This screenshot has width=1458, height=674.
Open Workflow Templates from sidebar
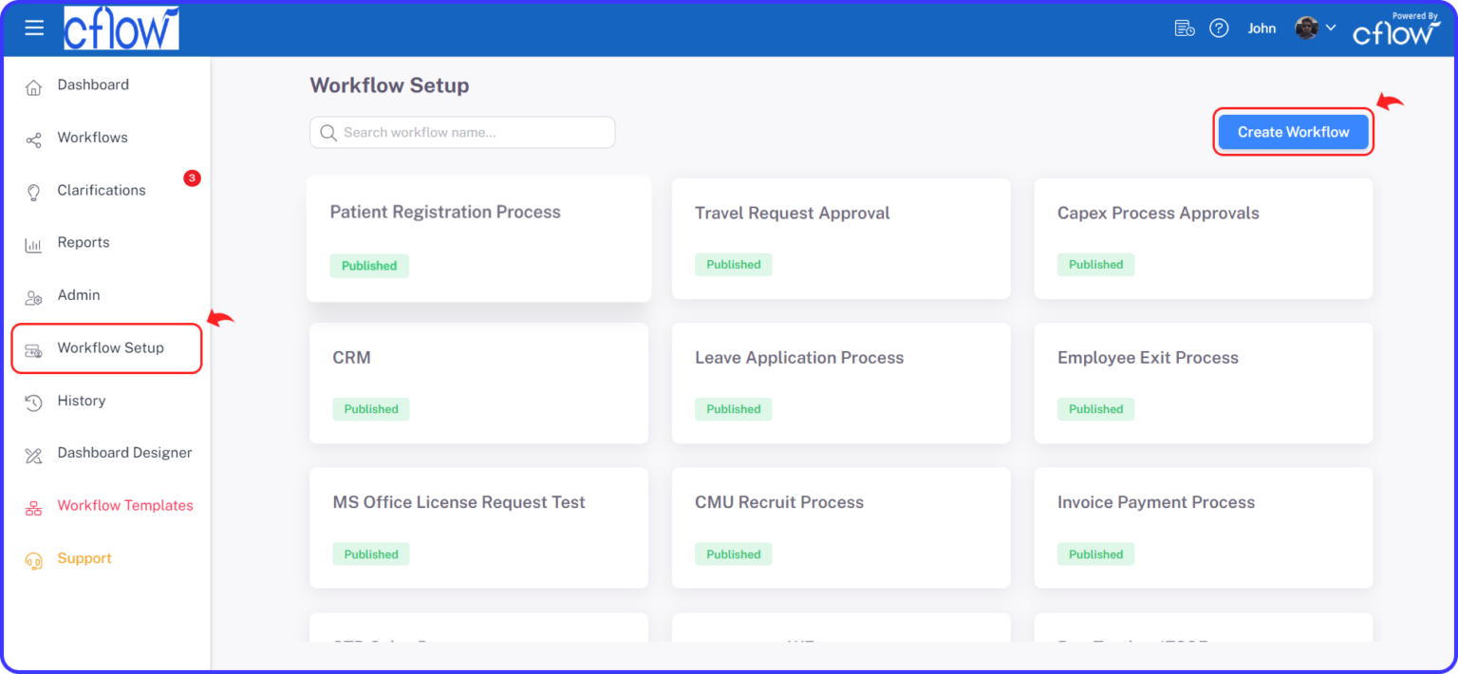124,505
